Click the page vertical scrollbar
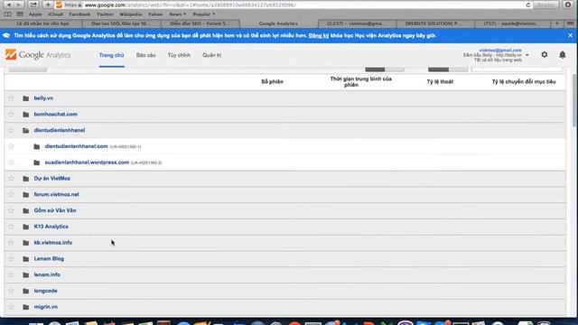The height and width of the screenshot is (325, 578). click(x=574, y=100)
